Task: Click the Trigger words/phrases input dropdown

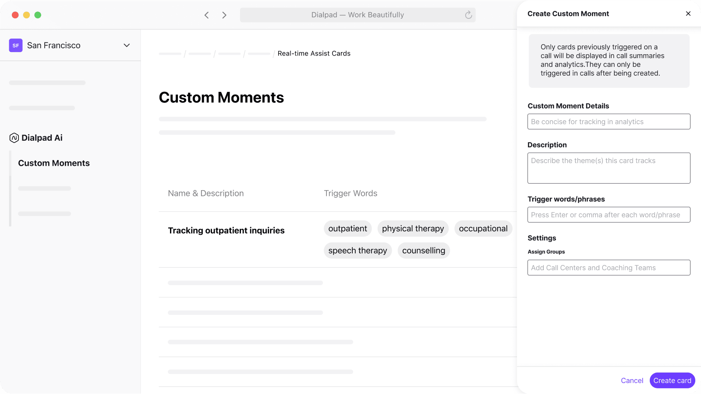Action: tap(609, 215)
